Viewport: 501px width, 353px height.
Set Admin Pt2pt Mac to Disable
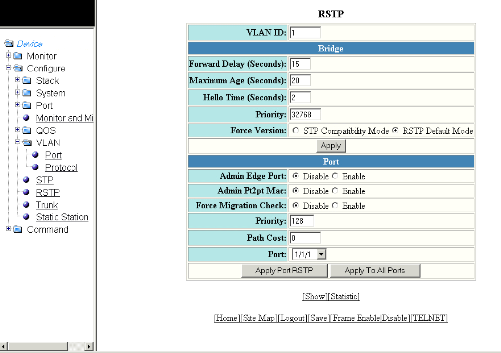pos(296,191)
